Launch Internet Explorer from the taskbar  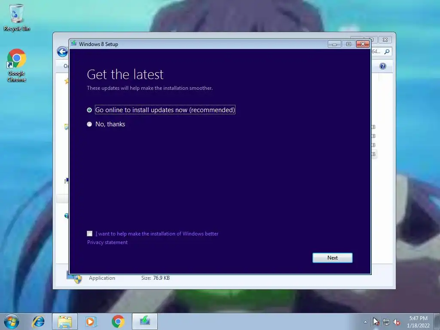38,321
